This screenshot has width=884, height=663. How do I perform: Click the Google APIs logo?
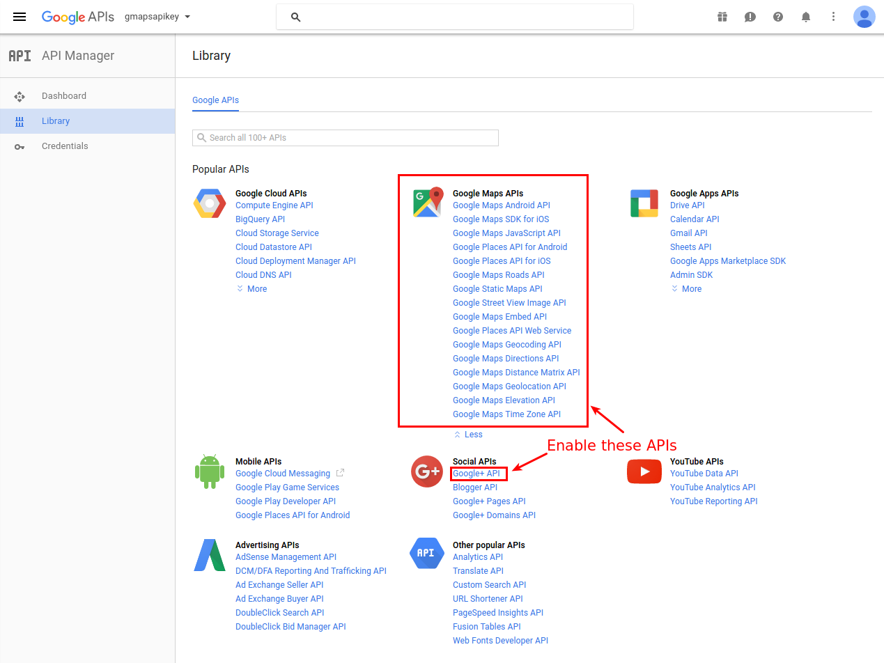pos(77,17)
